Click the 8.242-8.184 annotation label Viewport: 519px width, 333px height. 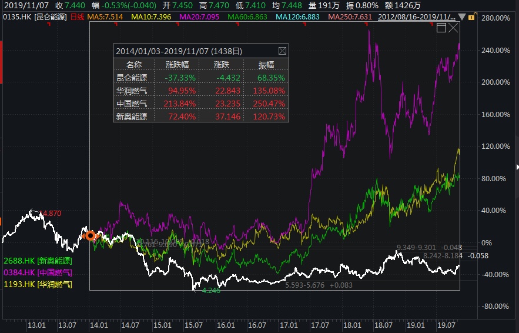tap(443, 255)
